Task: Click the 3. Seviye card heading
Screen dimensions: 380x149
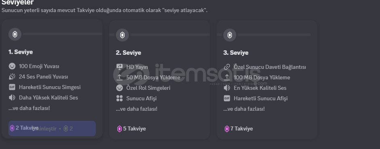Action: point(236,53)
